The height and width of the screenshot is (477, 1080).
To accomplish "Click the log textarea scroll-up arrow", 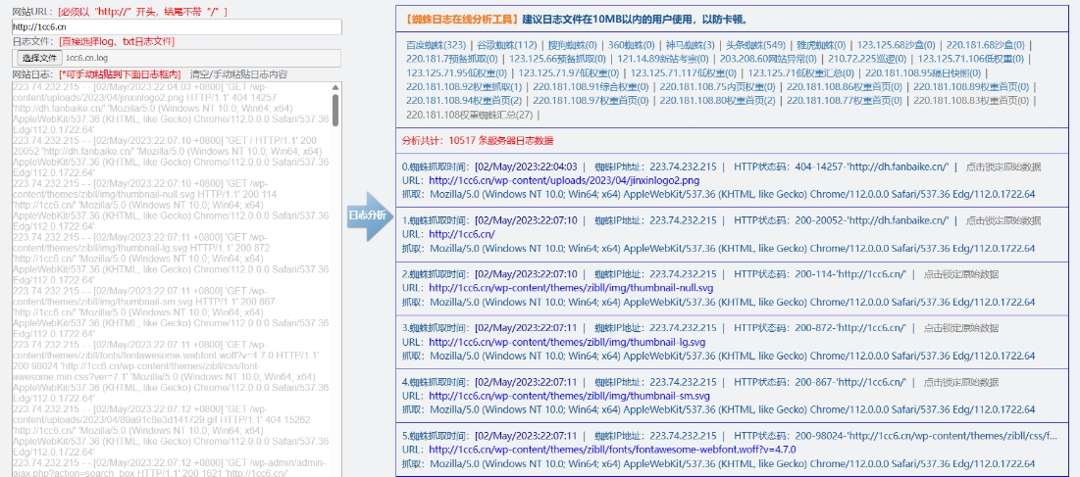I will pyautogui.click(x=335, y=87).
